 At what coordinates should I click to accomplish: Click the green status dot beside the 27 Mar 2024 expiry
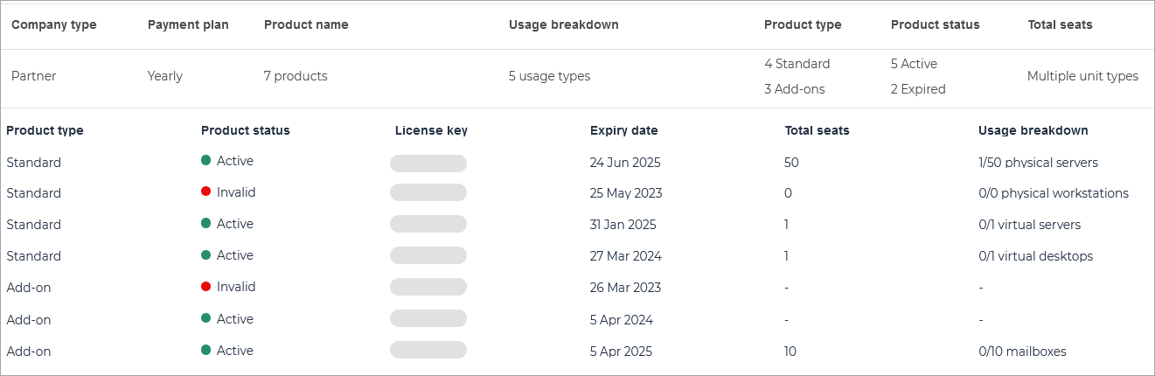(206, 255)
